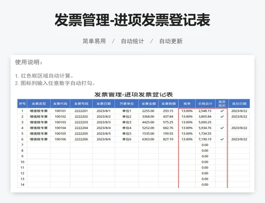The height and width of the screenshot is (203, 265).
Task: Select the 价税合计 column header
Action: tap(205, 104)
